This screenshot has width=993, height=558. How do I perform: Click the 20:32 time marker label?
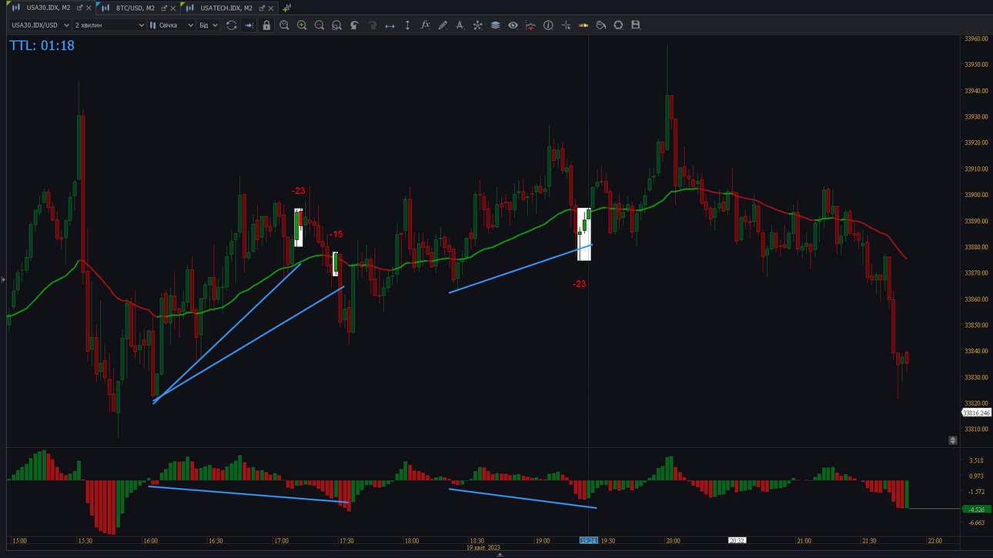737,541
